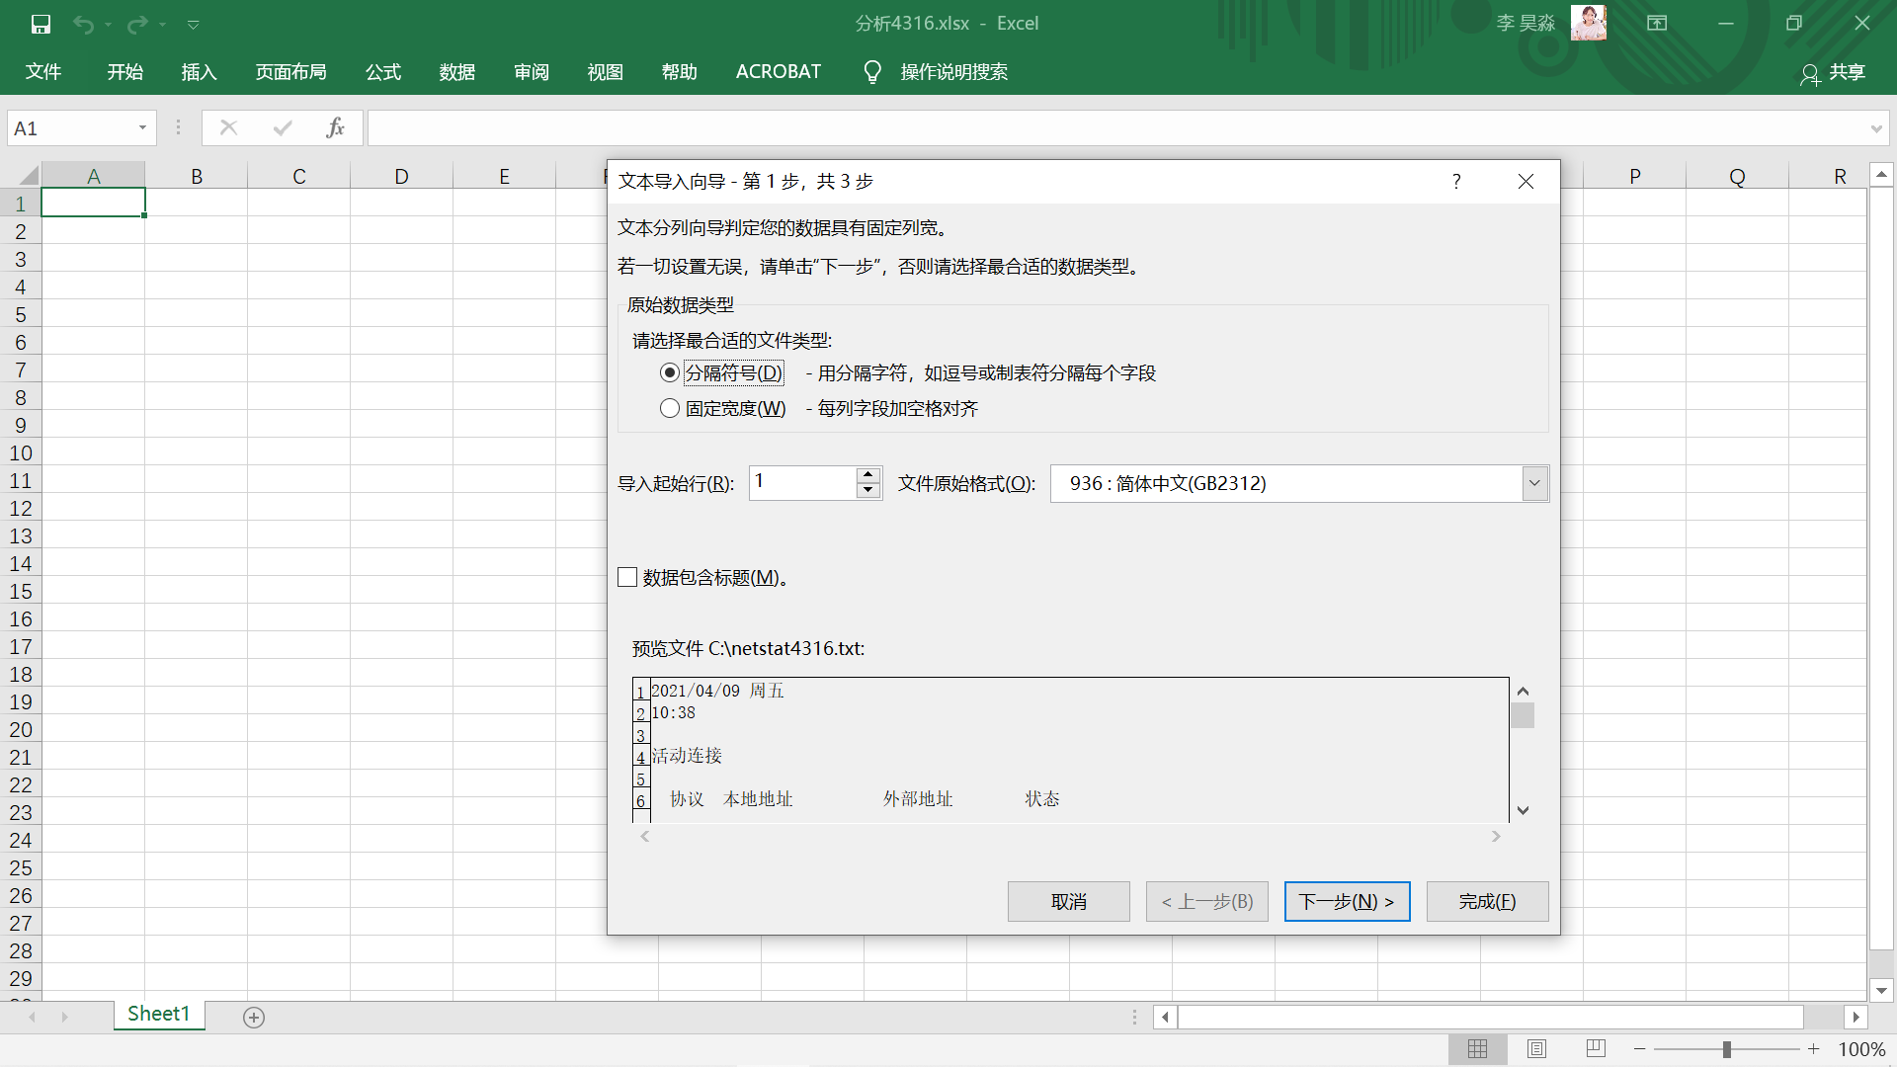The height and width of the screenshot is (1067, 1897).
Task: Click the Save icon in title bar
Action: tap(41, 24)
